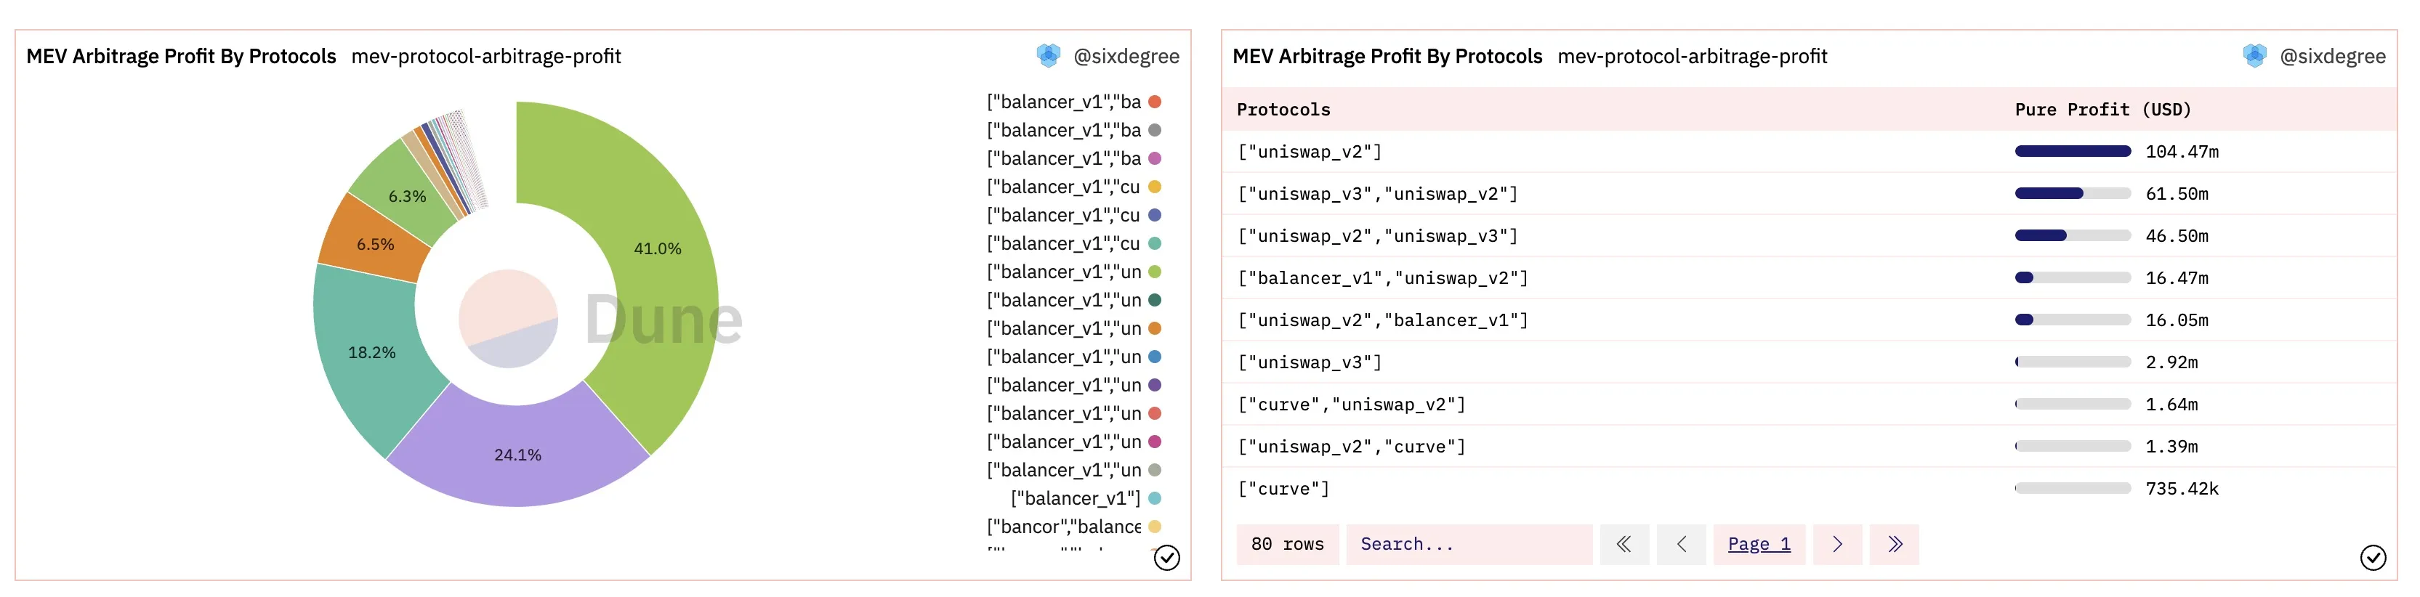Click the 41.0% green pie slice

pos(658,248)
